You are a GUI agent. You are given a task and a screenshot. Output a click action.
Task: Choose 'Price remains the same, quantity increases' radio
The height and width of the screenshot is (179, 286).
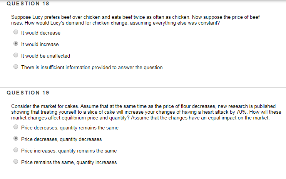(16, 162)
